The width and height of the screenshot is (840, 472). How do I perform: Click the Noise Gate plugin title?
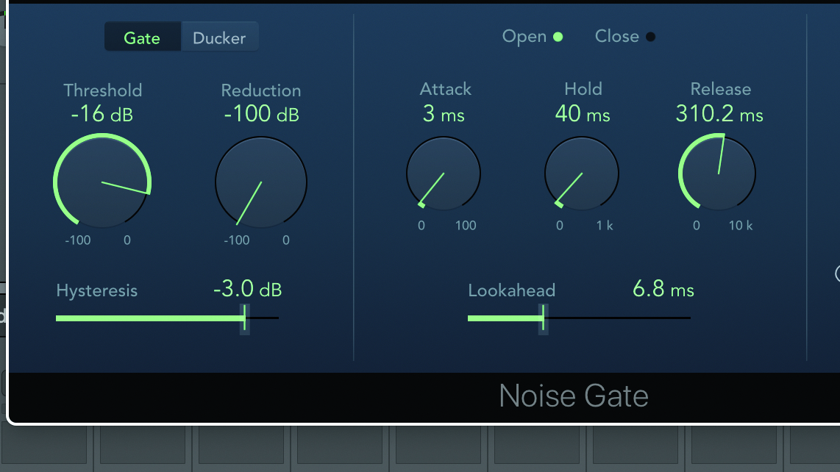[x=574, y=396]
